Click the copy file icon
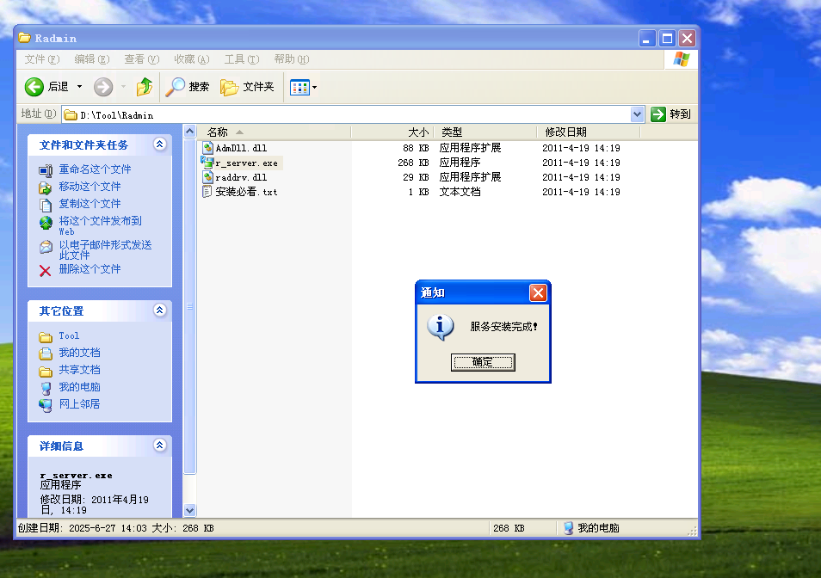 (x=46, y=205)
